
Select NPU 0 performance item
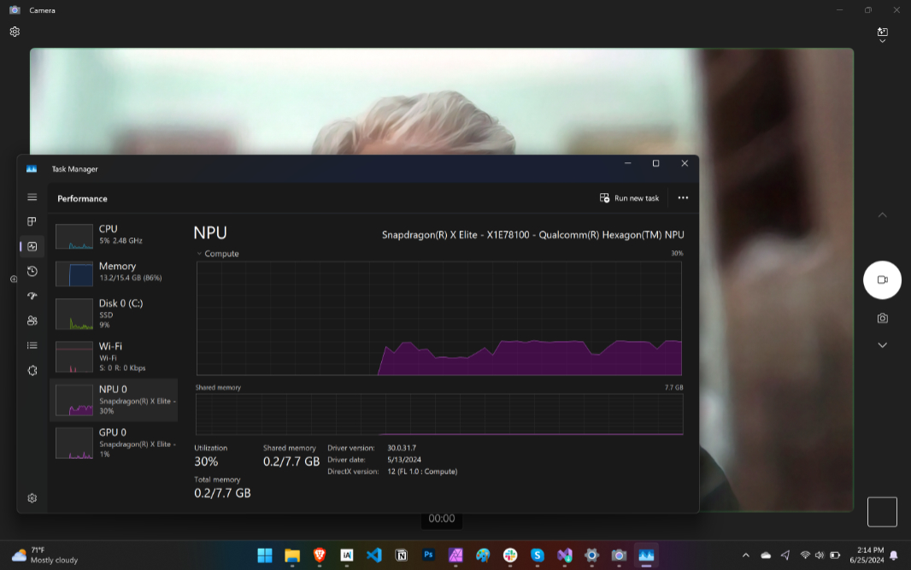(x=114, y=400)
